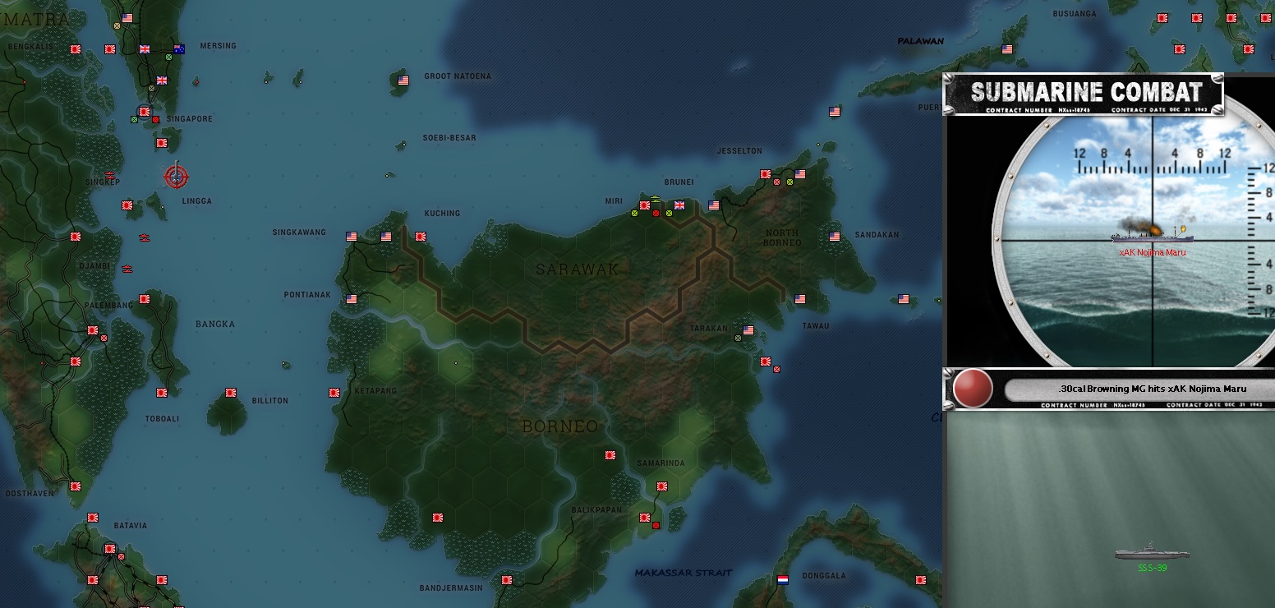Viewport: 1275px width, 608px height.
Task: Select the Australian flag unit near Mersing
Action: tap(179, 49)
